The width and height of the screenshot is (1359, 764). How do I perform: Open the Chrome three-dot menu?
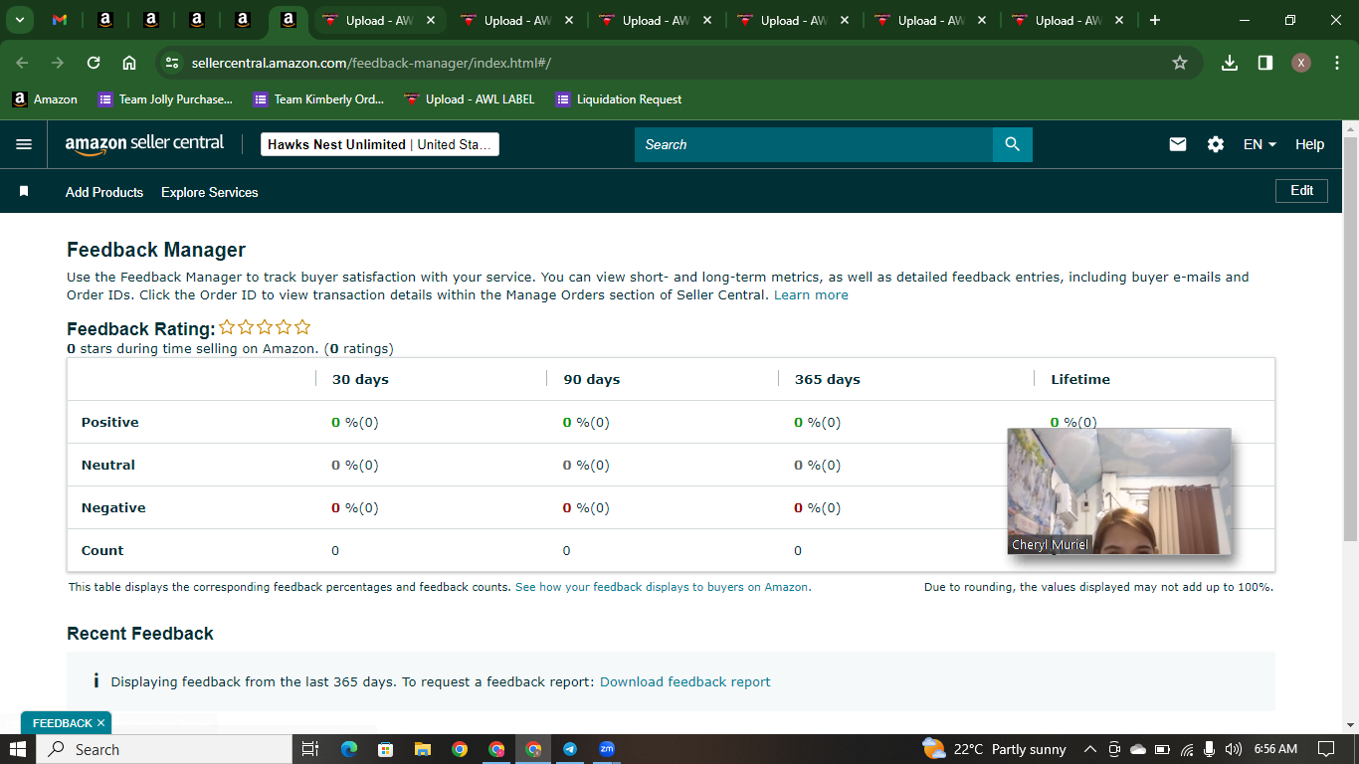click(x=1337, y=63)
